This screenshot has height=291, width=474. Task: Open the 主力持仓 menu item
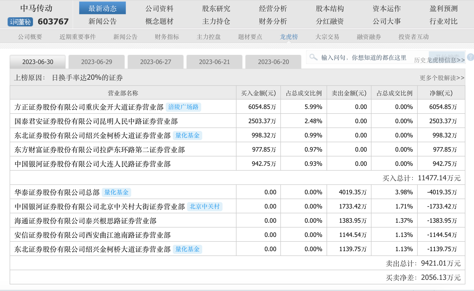click(x=216, y=21)
